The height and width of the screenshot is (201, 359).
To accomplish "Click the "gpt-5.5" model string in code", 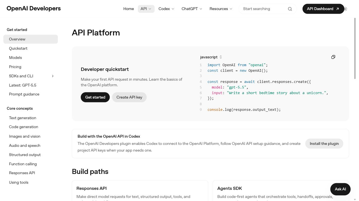I will click(236, 87).
